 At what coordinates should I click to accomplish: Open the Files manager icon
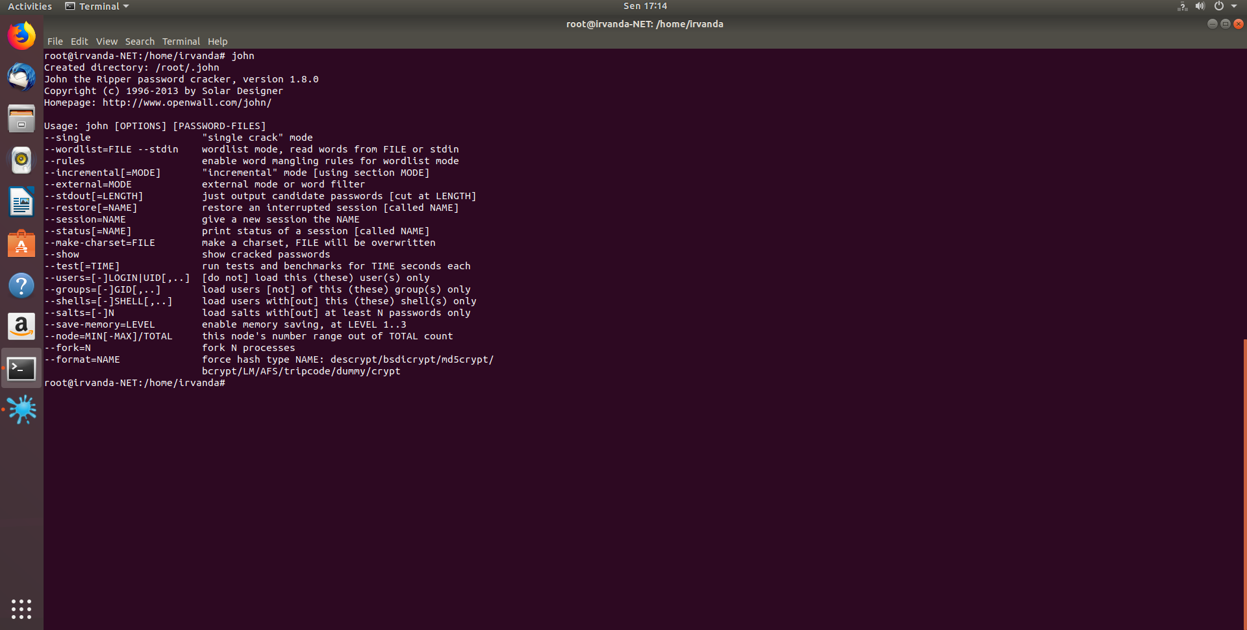(21, 119)
